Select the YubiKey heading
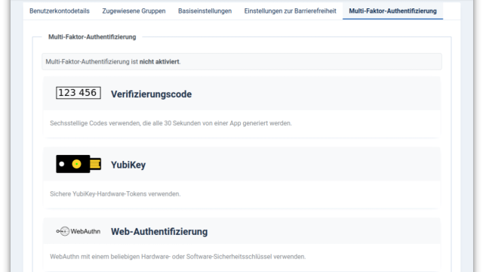This screenshot has height=272, width=483. coord(128,165)
